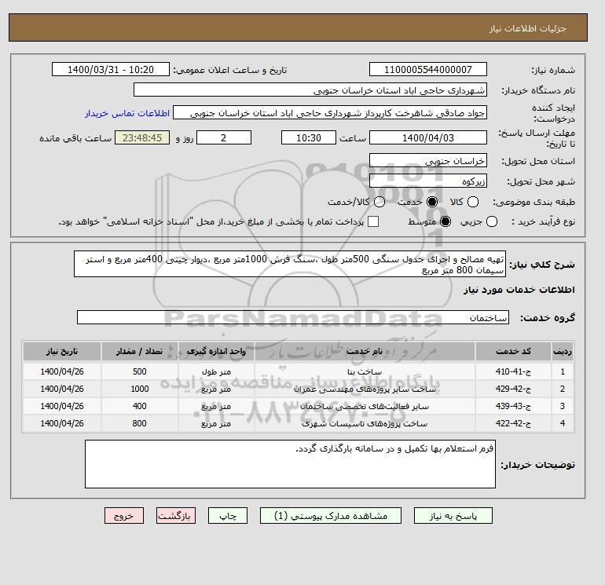This screenshot has width=605, height=585.
Task: Click the deadline date field 1400/04/03
Action: [428, 137]
